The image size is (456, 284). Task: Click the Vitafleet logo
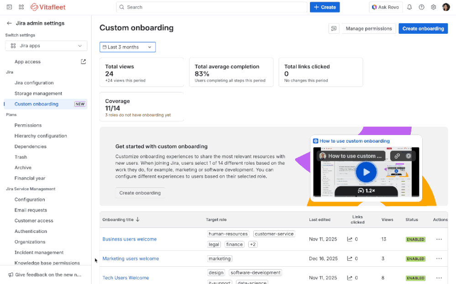47,7
